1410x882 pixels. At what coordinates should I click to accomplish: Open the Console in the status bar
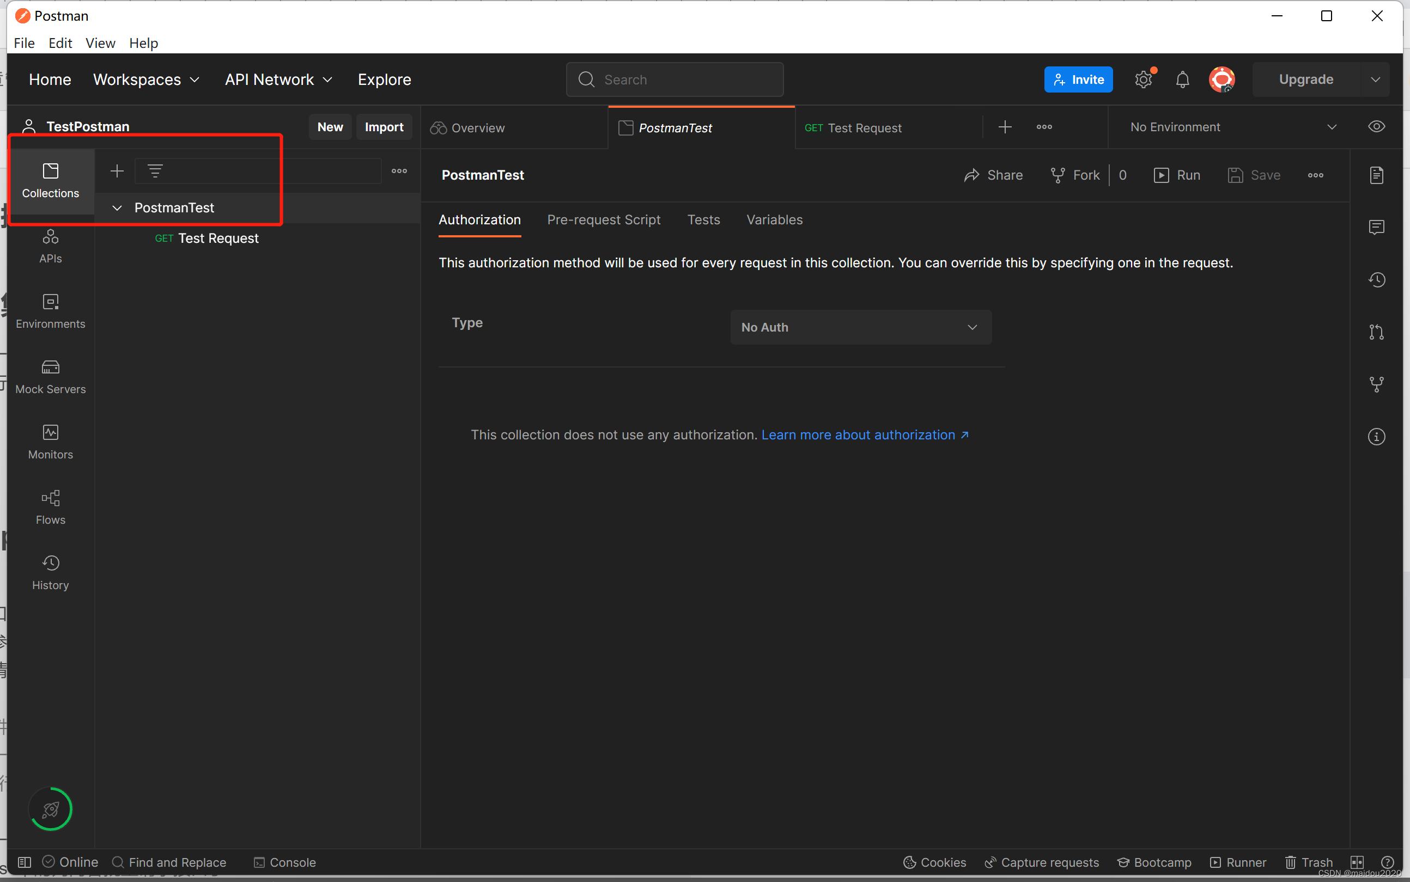285,862
